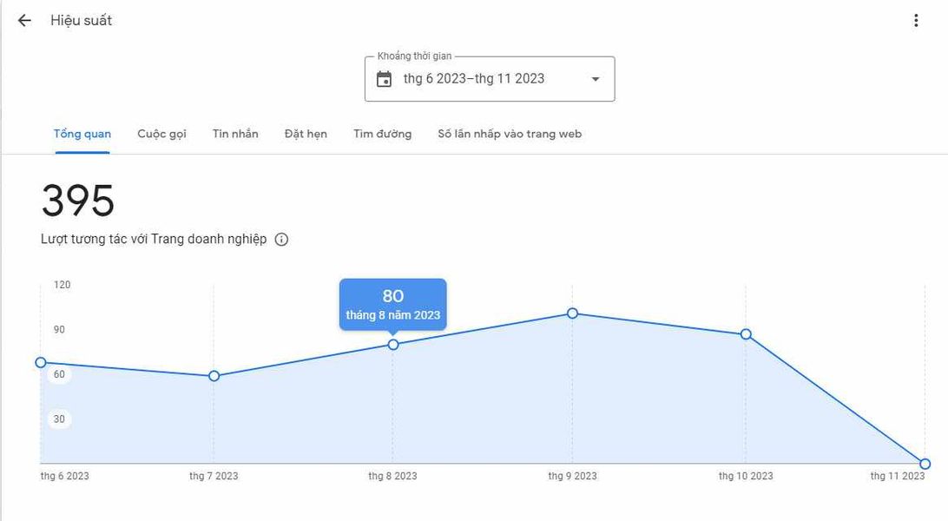The image size is (948, 521).
Task: Click the info icon beside Lượt tương tác
Action: 281,240
